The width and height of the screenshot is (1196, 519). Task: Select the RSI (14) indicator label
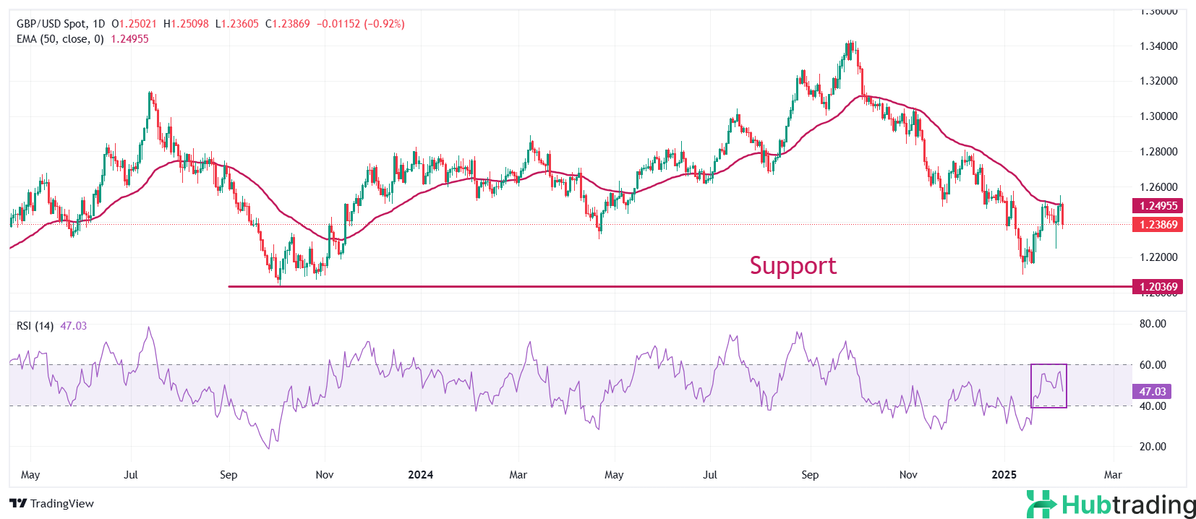35,326
